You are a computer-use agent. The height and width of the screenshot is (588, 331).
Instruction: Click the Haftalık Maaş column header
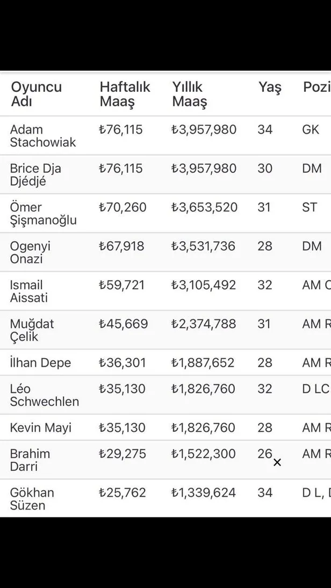125,94
